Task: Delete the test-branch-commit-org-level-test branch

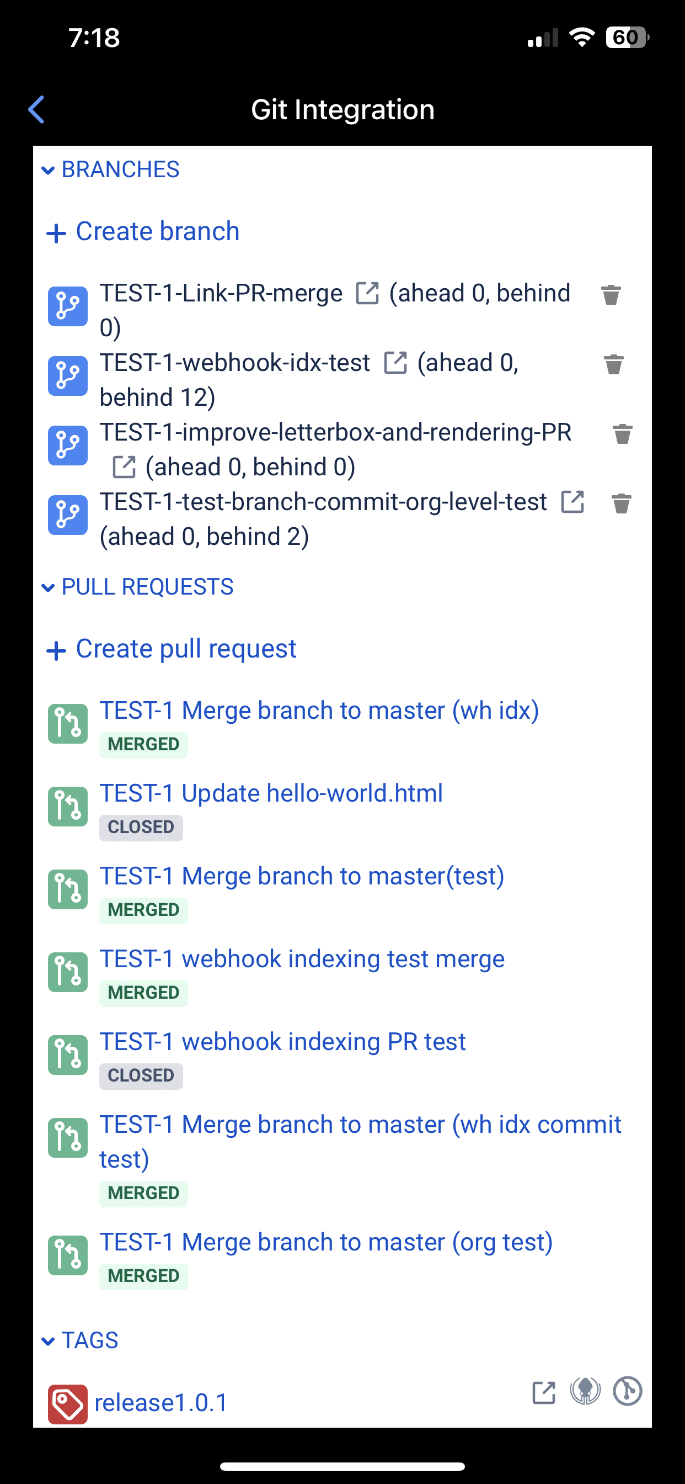Action: [x=622, y=504]
